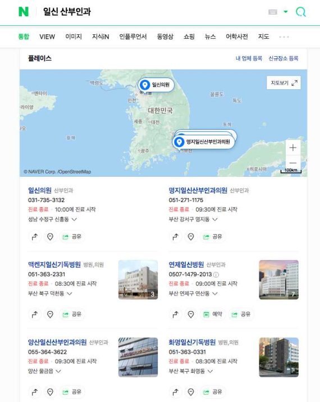Book an appointment at 연제일신병원 via 예약
This screenshot has height=402, width=320.
(x=213, y=314)
